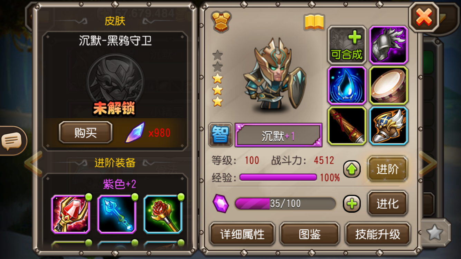Open the 图鉴 codex tab
The height and width of the screenshot is (259, 461).
click(310, 234)
